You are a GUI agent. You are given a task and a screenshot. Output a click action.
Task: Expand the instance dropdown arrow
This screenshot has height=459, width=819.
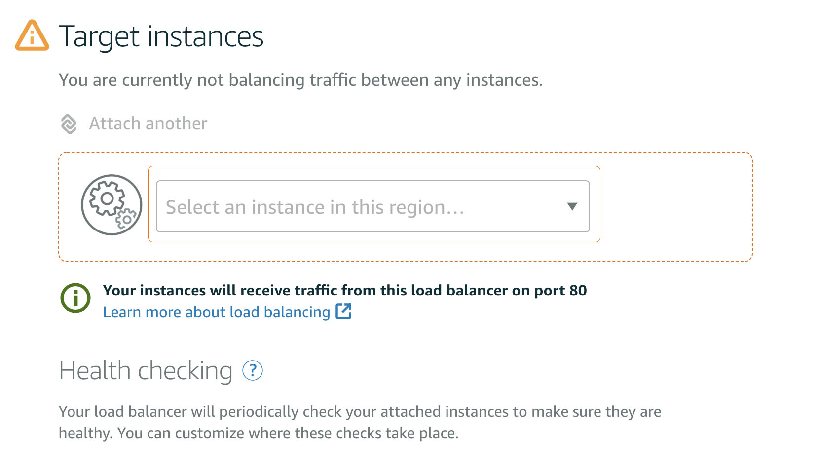click(x=572, y=206)
